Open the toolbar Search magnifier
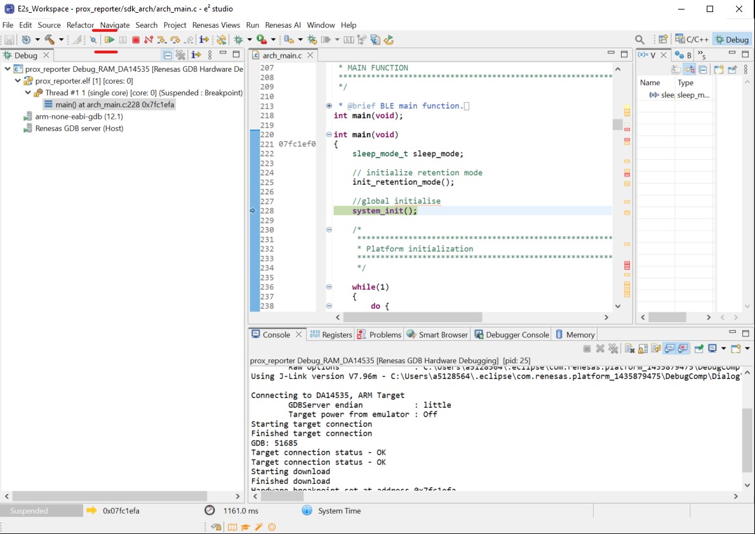The image size is (755, 534). 639,39
